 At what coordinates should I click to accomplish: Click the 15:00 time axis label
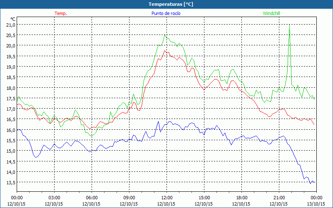[204, 198]
